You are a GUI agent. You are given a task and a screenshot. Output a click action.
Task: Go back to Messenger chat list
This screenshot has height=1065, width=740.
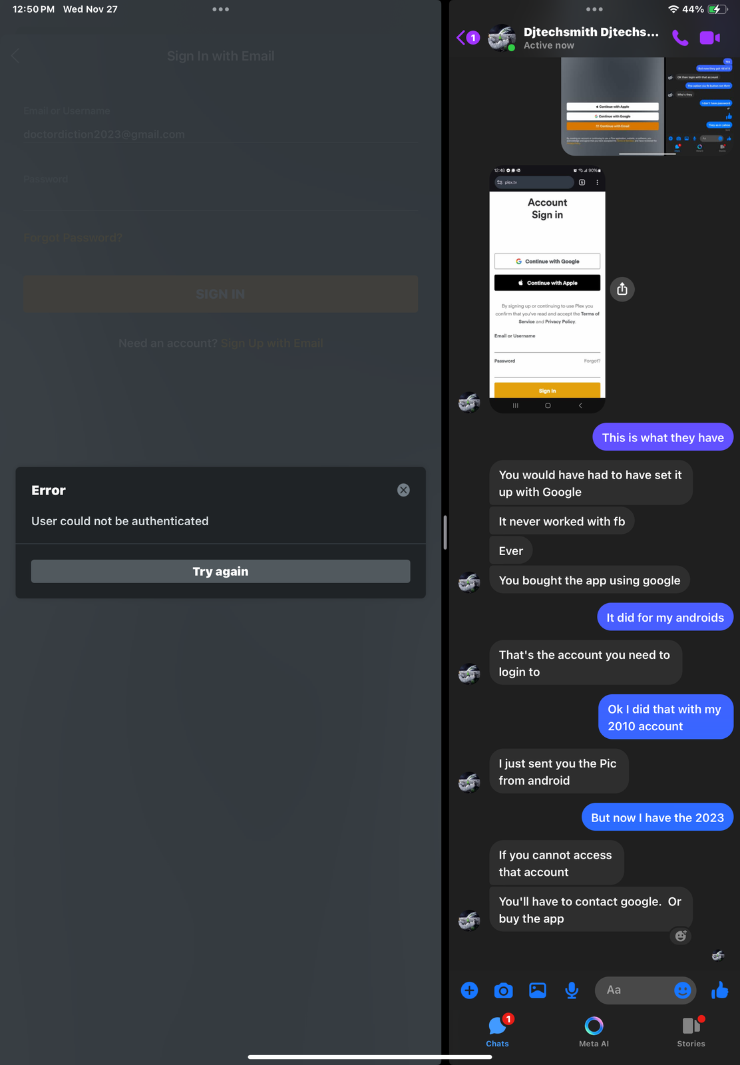click(467, 38)
